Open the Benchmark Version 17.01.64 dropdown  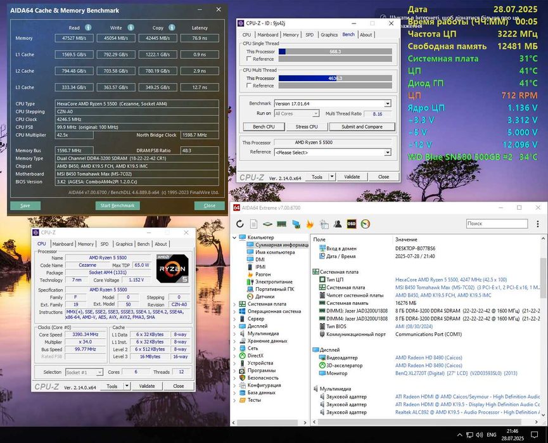coord(387,104)
